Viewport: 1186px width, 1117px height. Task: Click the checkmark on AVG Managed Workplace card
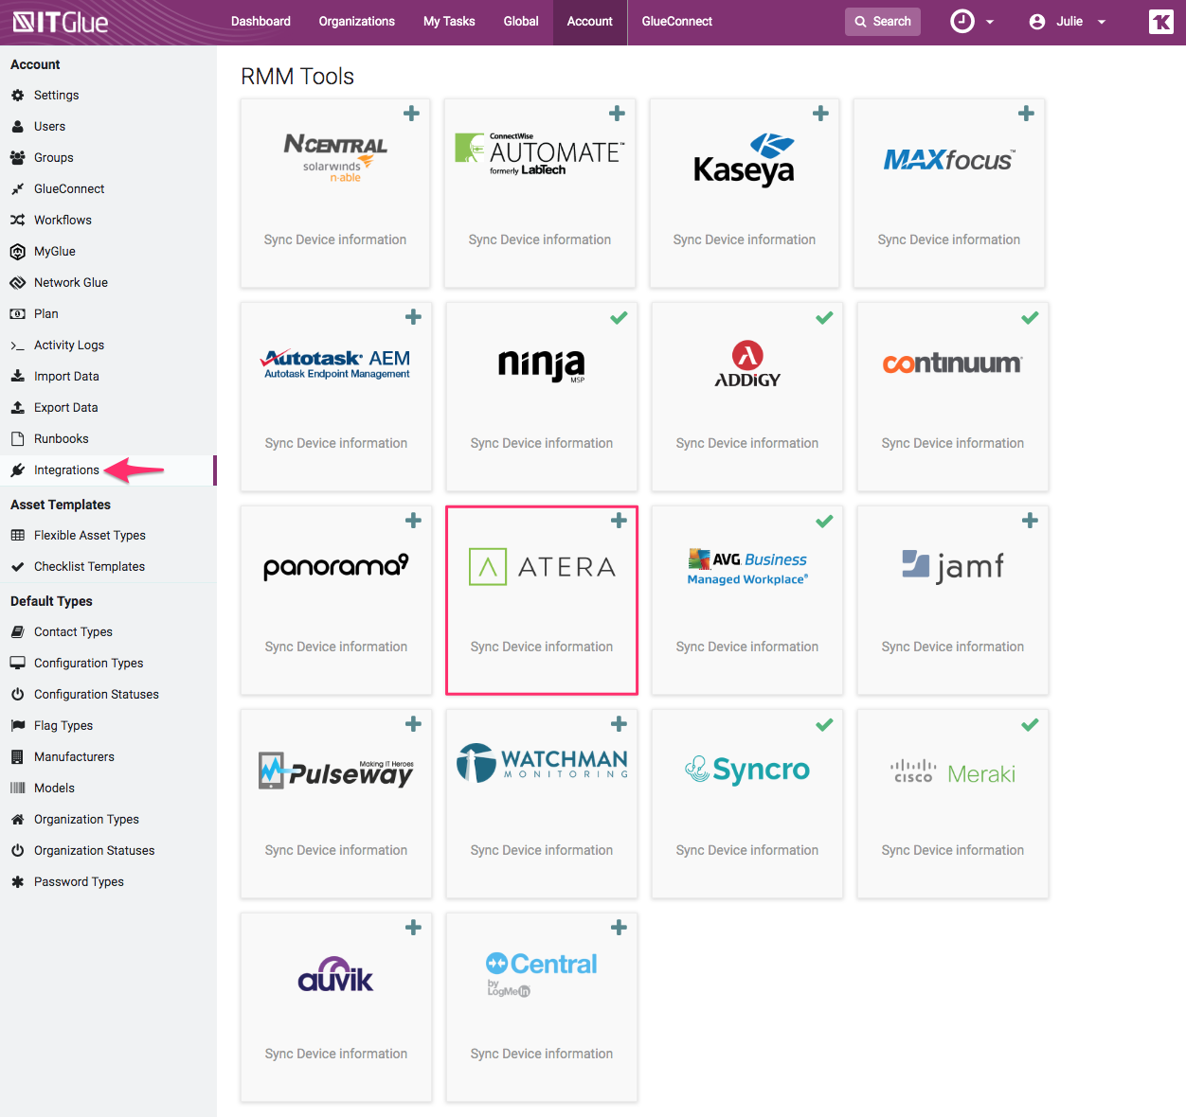[x=824, y=522]
